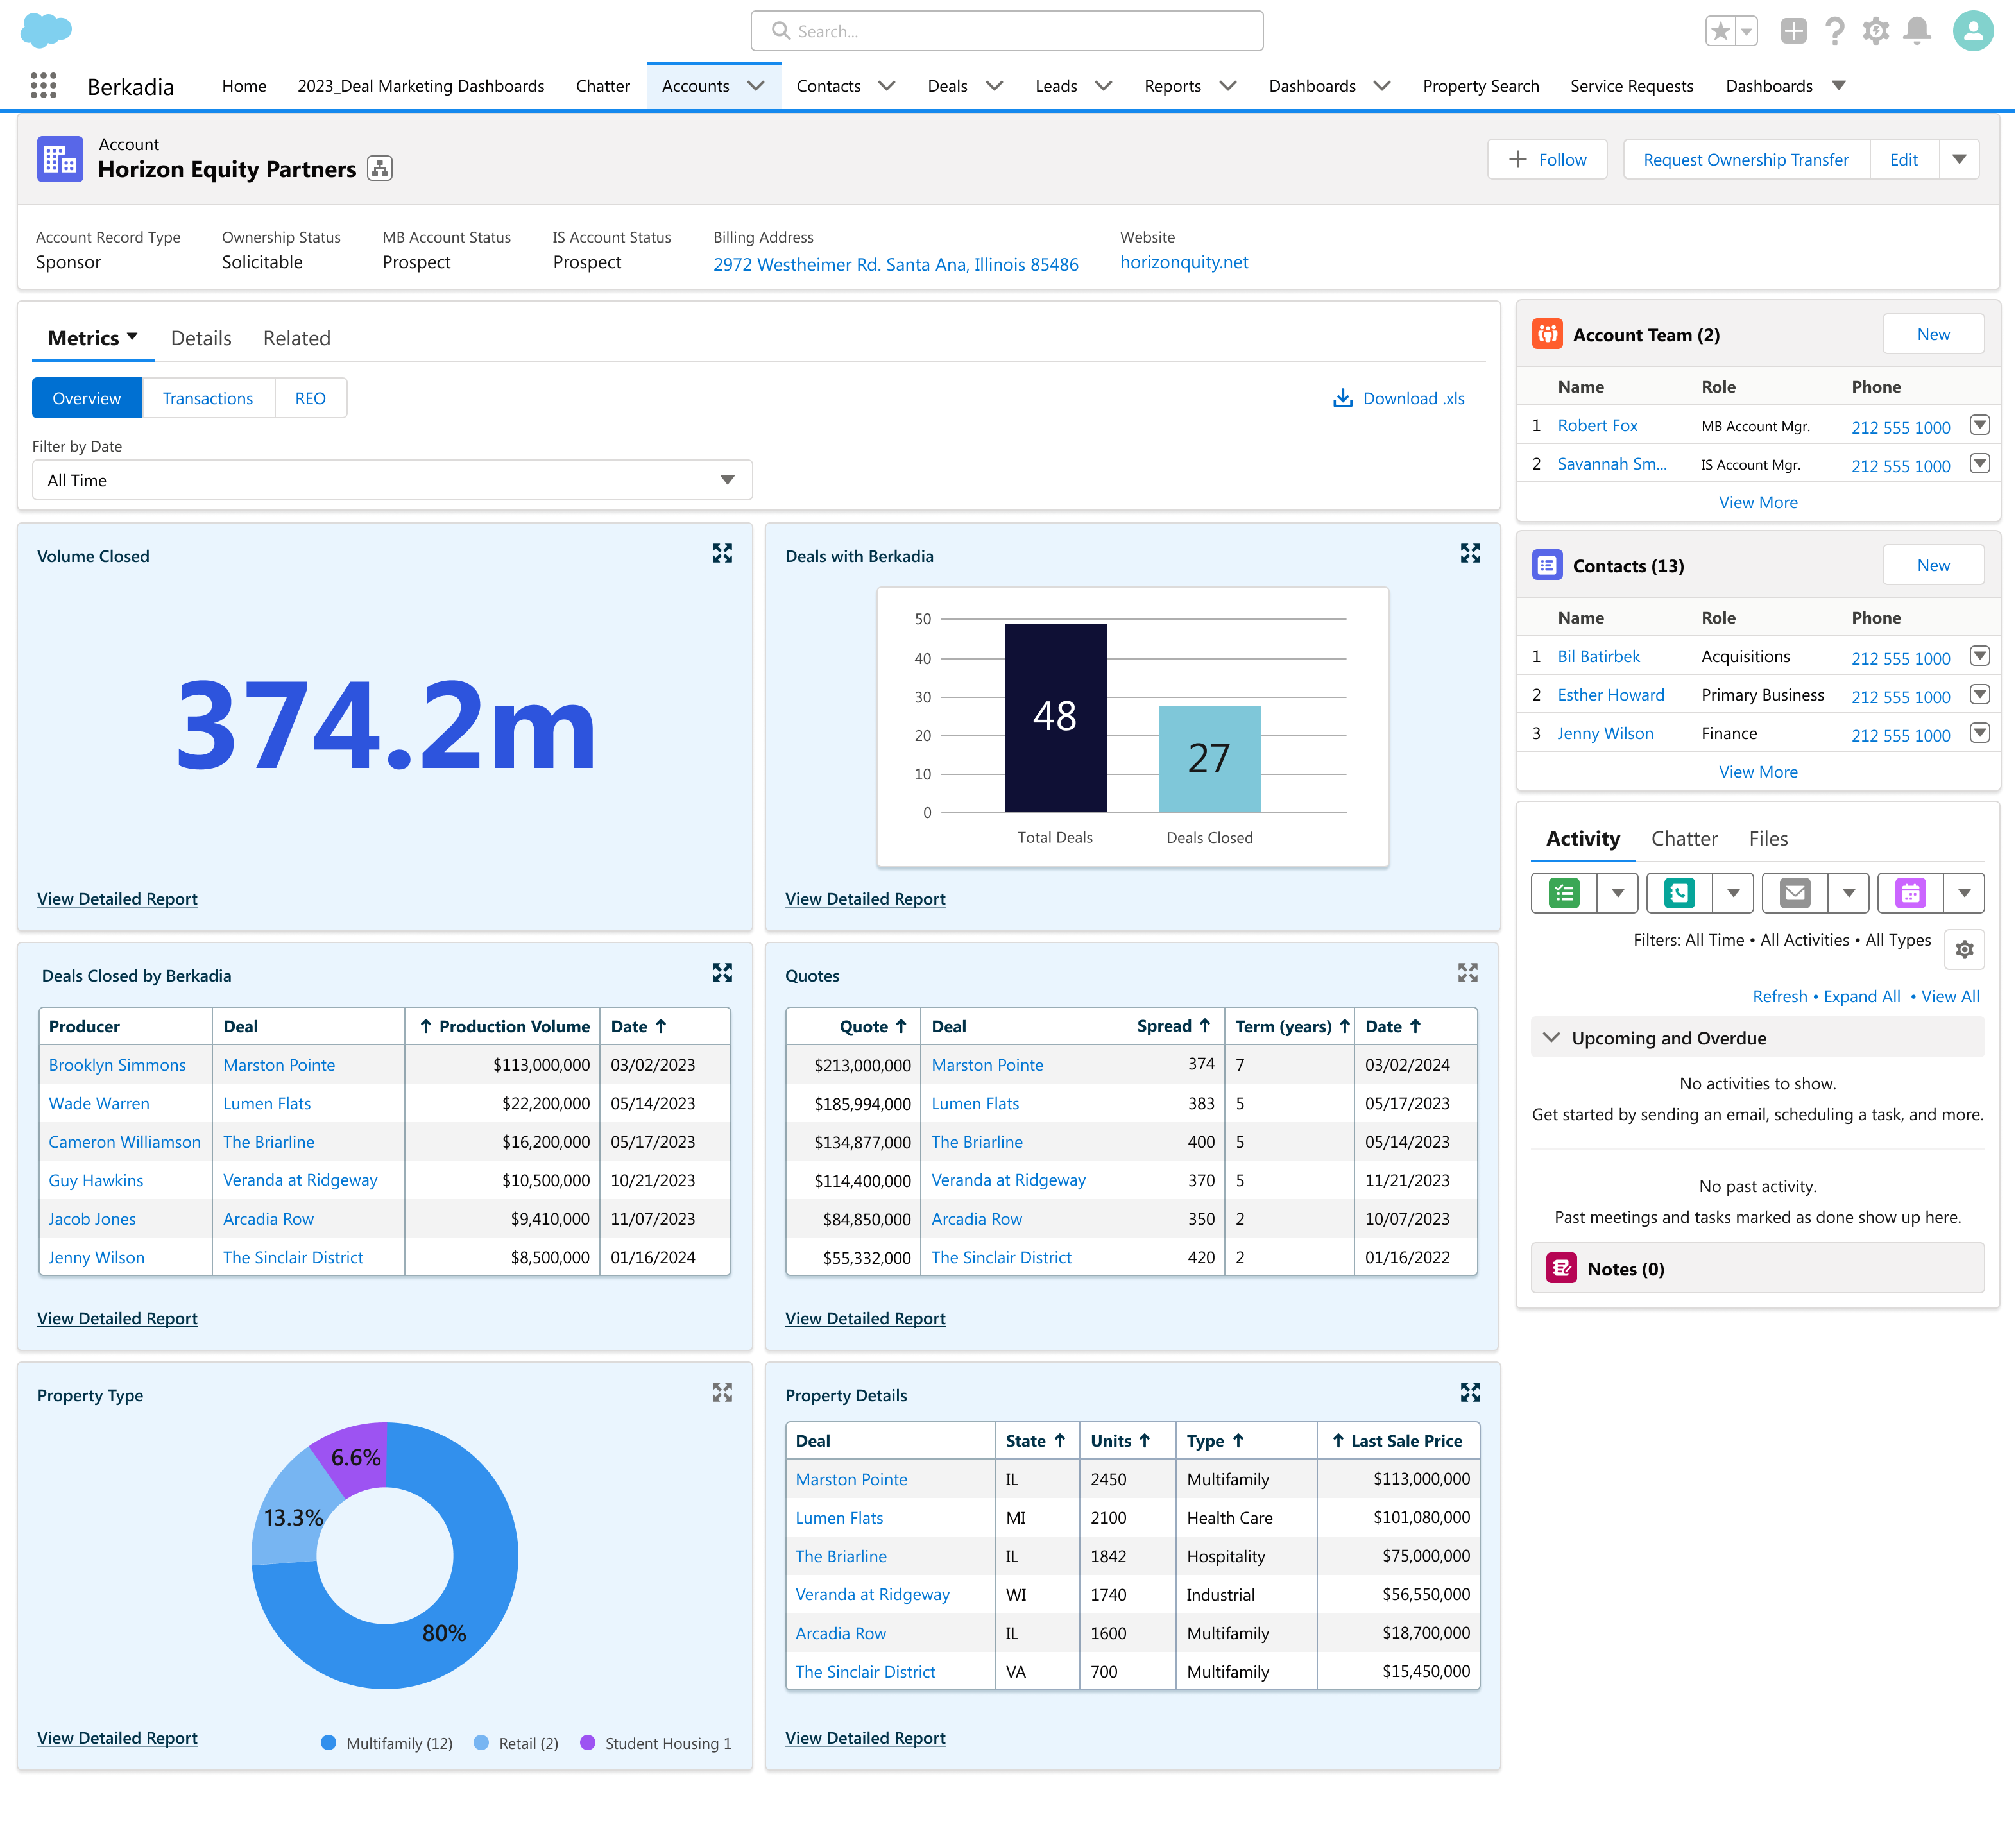The width and height of the screenshot is (2016, 1822).
Task: Click Request Ownership Transfer
Action: click(x=1746, y=159)
